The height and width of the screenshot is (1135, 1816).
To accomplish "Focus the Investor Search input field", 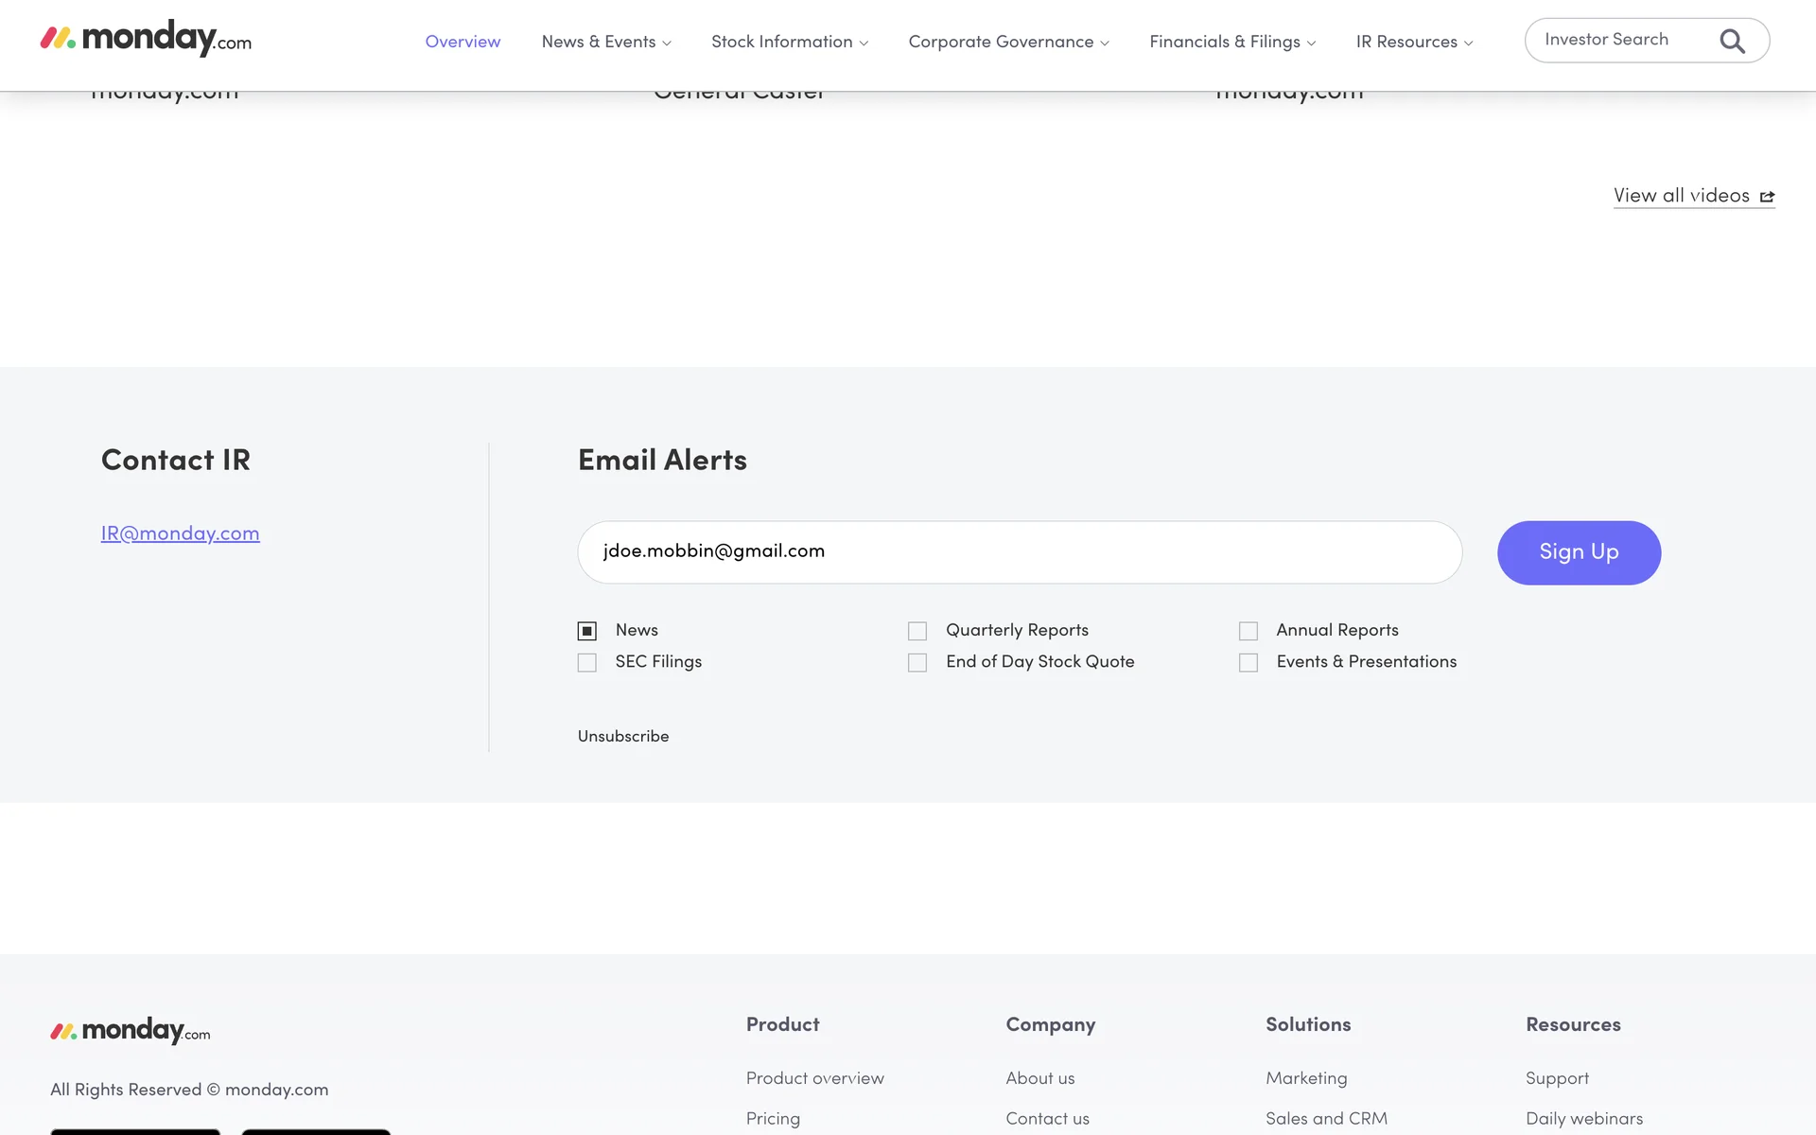I will coord(1617,40).
